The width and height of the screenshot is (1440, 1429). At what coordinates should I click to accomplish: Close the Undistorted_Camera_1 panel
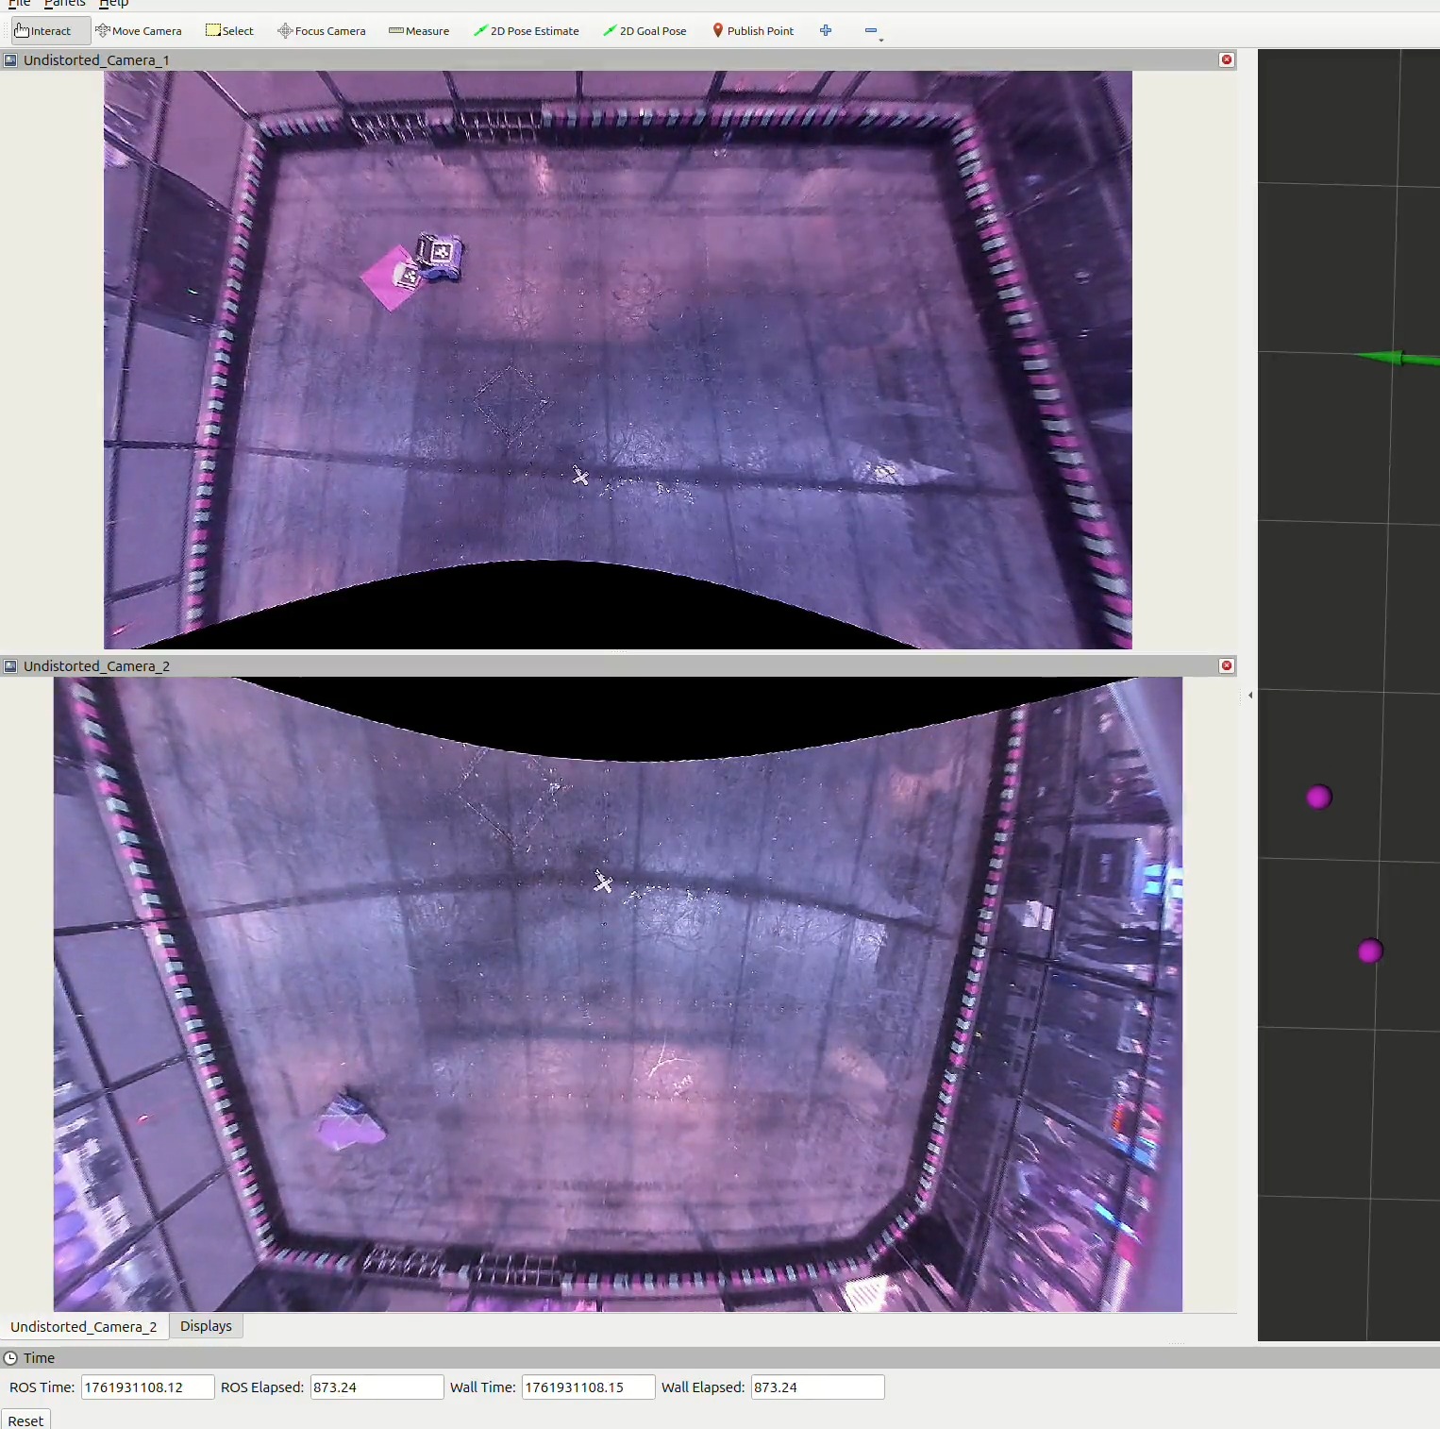click(1227, 59)
